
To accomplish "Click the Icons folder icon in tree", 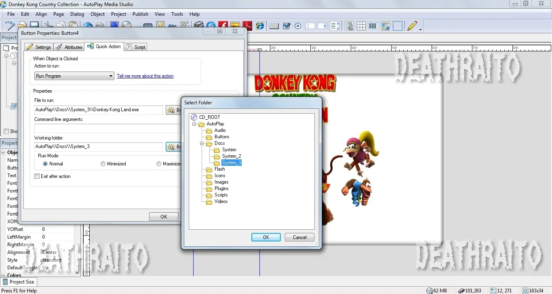I will point(209,176).
